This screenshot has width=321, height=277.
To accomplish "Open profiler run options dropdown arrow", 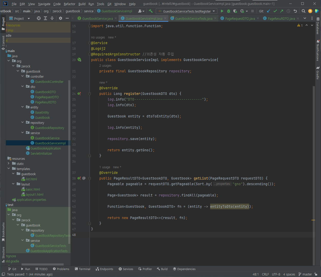I will (247, 11).
